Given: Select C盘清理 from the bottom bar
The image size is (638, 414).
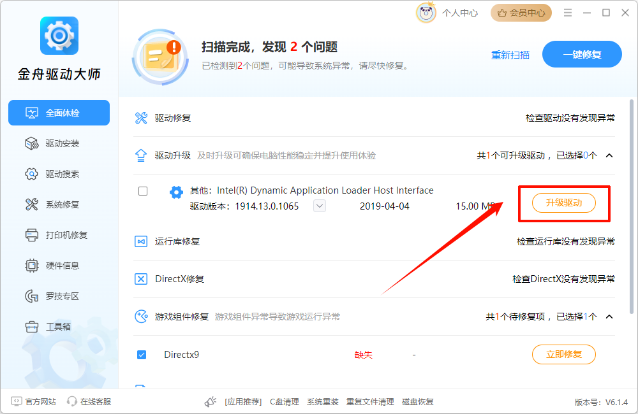Looking at the screenshot, I should [x=285, y=401].
